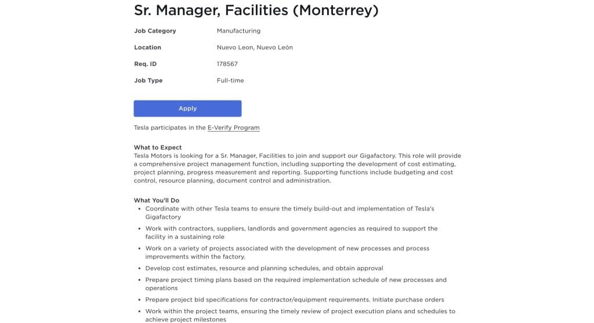
Task: Click the bullet about contractors, suppliers, landlords
Action: [x=291, y=233]
